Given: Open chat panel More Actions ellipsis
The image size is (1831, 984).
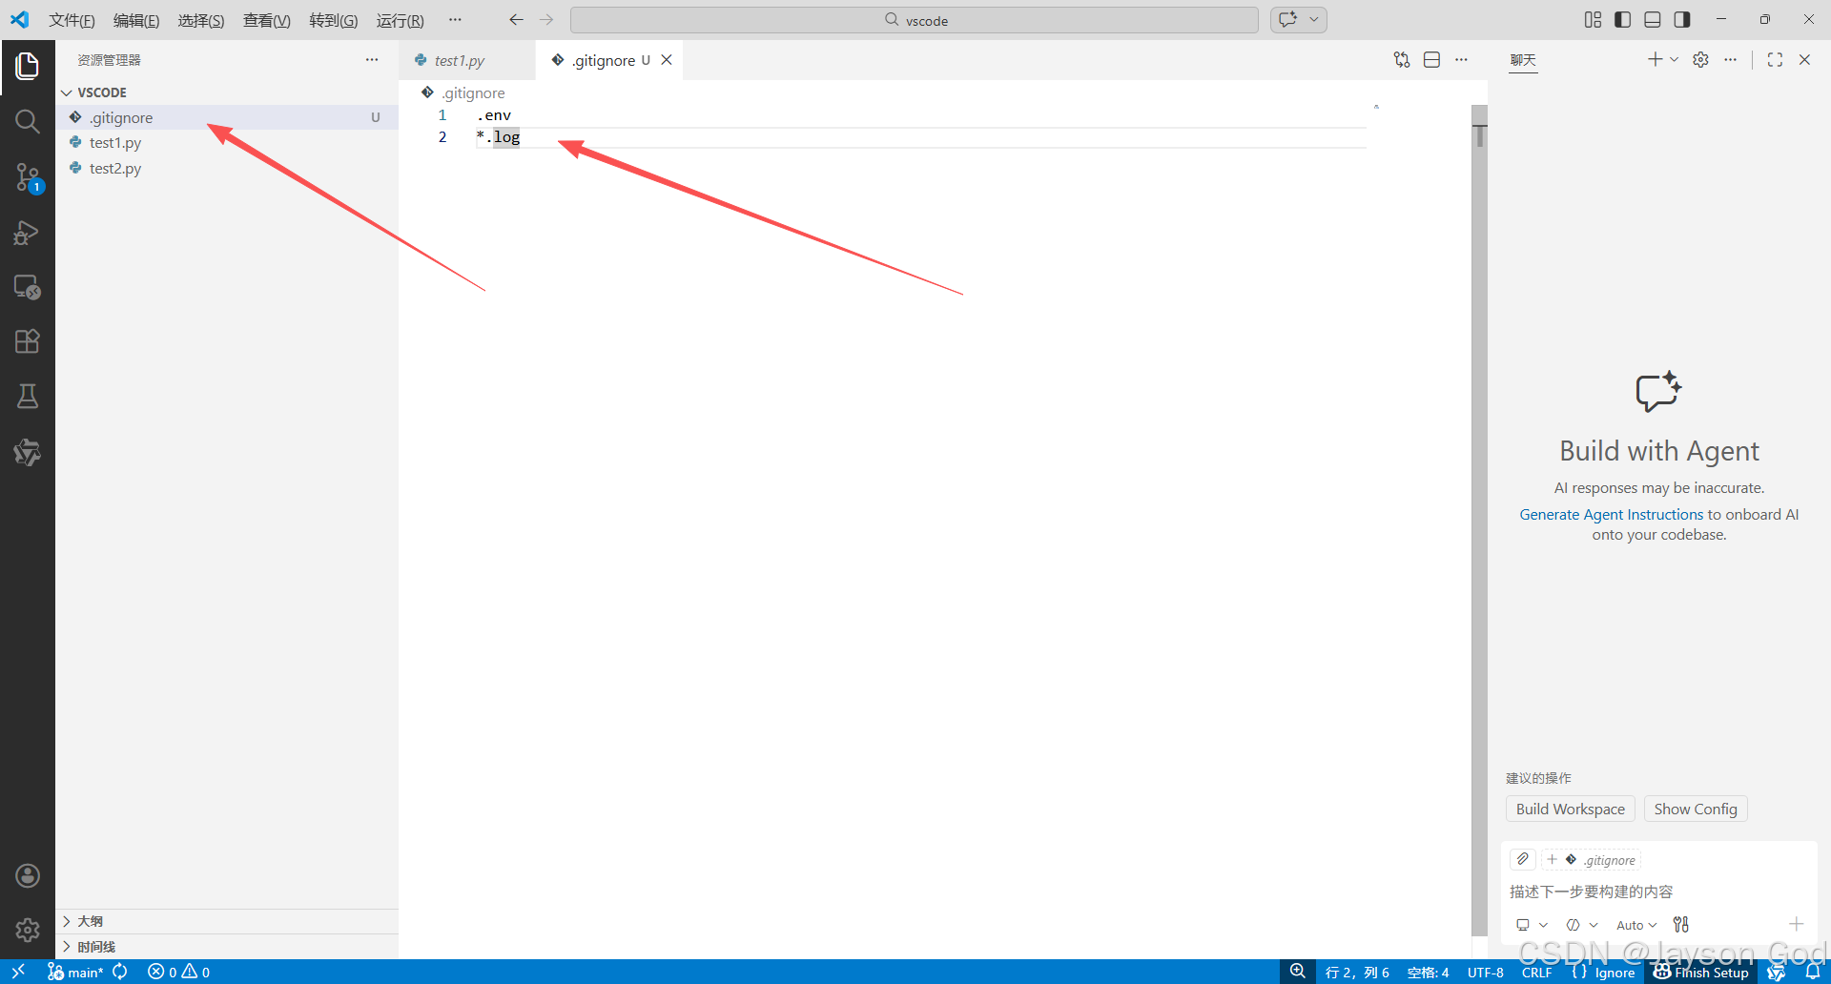Looking at the screenshot, I should (x=1730, y=60).
